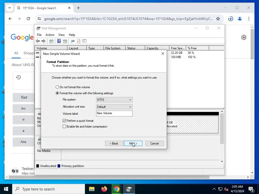Open Google quick settings gear
This screenshot has width=259, height=194.
(244, 37)
